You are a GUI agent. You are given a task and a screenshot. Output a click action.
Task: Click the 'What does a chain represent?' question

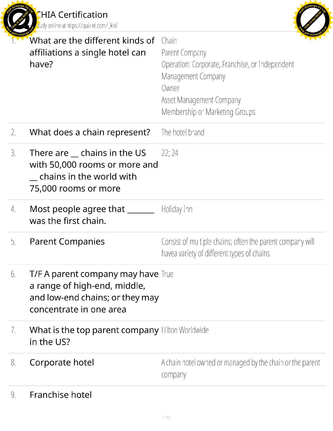[90, 132]
